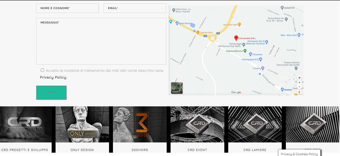Open the CRD Event brand image
This screenshot has width=340, height=156.
[x=197, y=124]
